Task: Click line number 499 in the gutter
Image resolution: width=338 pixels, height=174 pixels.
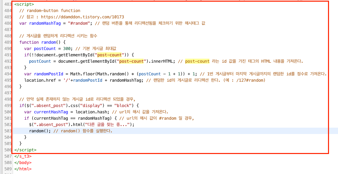Action: [8, 106]
